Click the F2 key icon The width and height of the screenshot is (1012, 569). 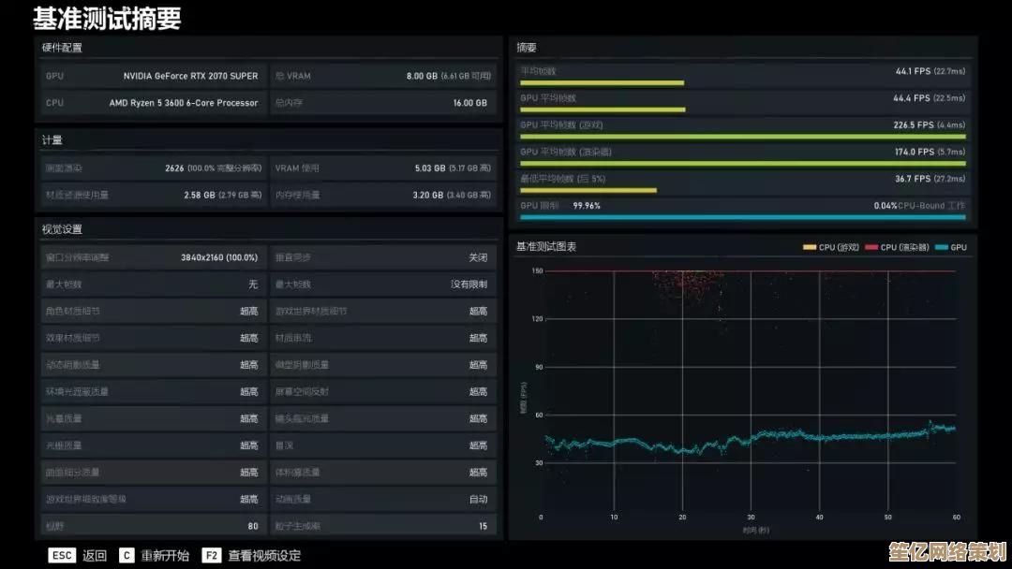click(212, 555)
